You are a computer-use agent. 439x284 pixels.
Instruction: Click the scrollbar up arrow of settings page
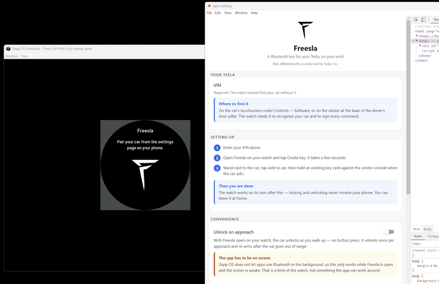(408, 19)
